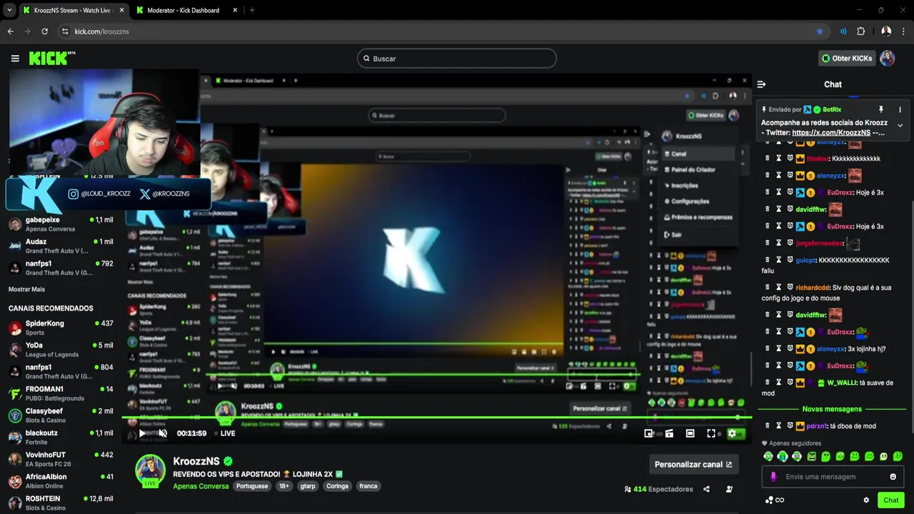The image size is (914, 514).
Task: Select the Coringa tag
Action: 337,486
